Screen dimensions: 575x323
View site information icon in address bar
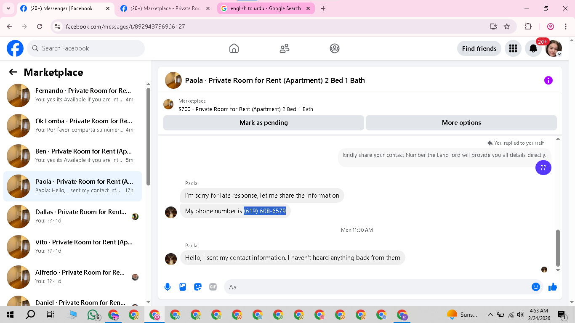click(x=58, y=26)
